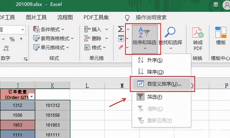
Task: Click the 单元格样式 icon
Action: pyautogui.click(x=36, y=48)
